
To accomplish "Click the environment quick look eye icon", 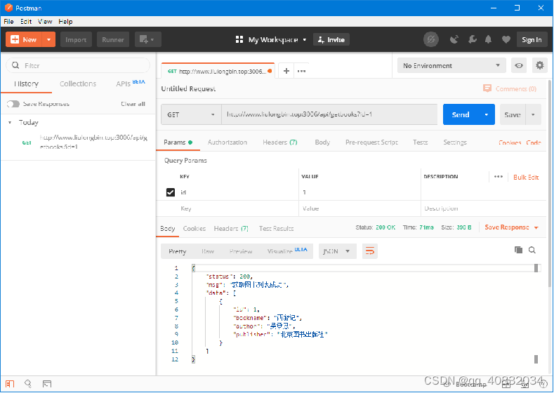I will coord(519,66).
